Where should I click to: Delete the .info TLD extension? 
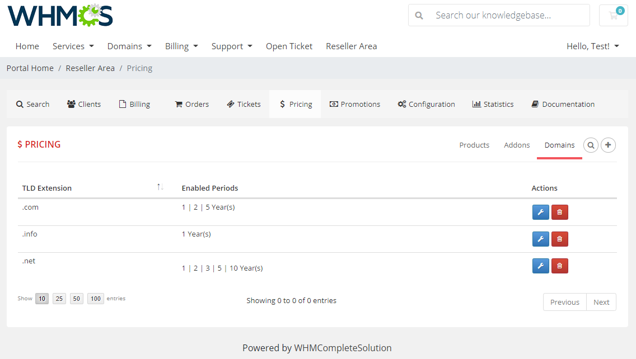tap(559, 239)
